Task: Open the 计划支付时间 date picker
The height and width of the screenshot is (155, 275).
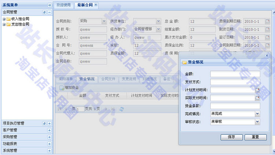Action: (257, 90)
